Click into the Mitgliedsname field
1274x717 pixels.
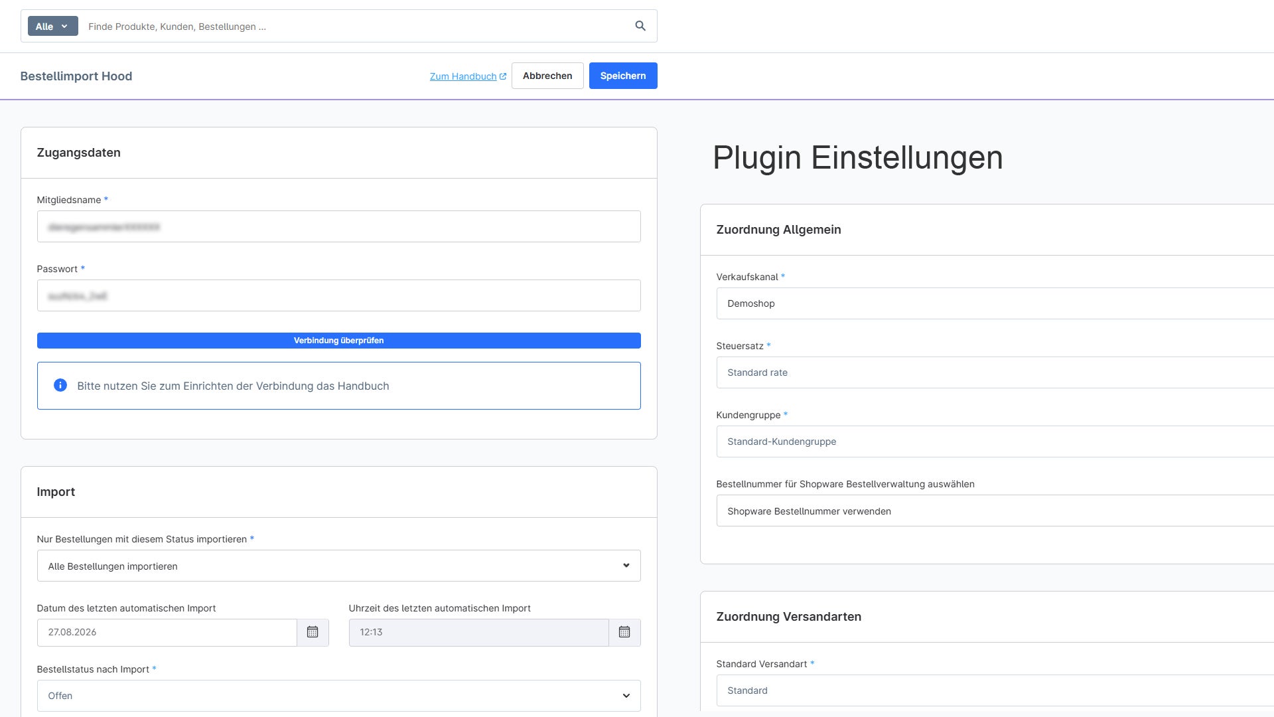point(338,226)
